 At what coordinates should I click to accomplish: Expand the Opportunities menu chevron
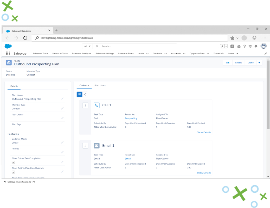[x=208, y=54]
